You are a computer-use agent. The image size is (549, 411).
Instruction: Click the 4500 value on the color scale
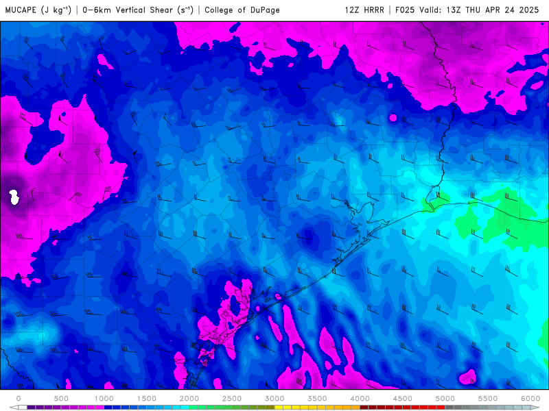coord(403,399)
